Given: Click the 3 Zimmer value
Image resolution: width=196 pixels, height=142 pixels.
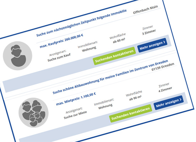Looking at the screenshot, I should pyautogui.click(x=149, y=32).
